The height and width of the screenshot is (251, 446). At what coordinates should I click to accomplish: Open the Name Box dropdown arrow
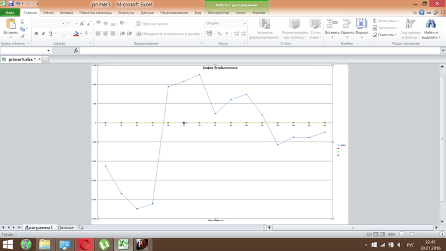pos(48,50)
